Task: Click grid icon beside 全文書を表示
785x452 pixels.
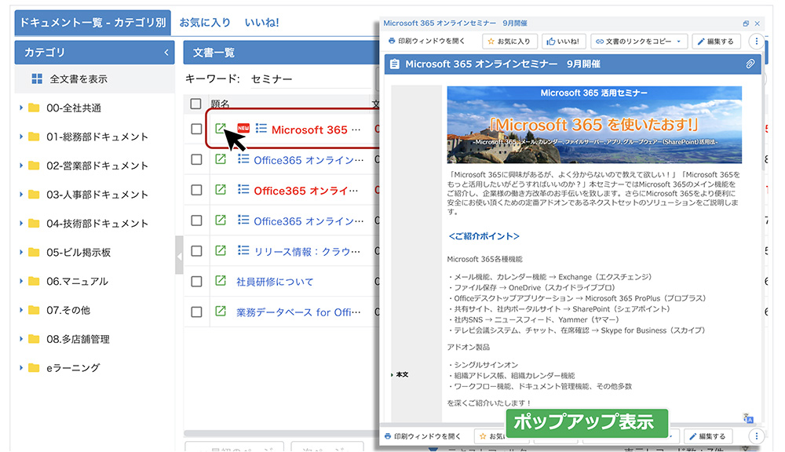Action: point(37,78)
